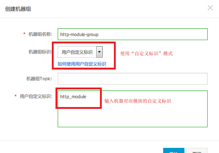
Task: Click the 机器组Topic field label
Action: point(39,79)
